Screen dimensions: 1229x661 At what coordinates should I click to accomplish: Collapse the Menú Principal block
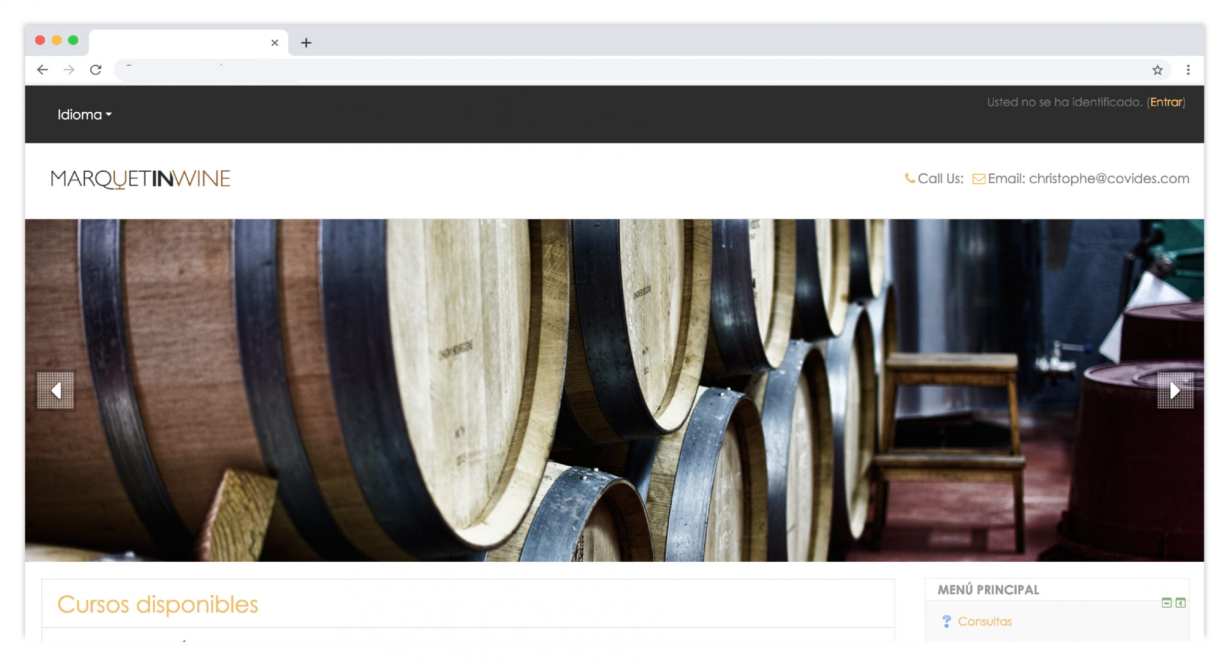coord(1166,603)
